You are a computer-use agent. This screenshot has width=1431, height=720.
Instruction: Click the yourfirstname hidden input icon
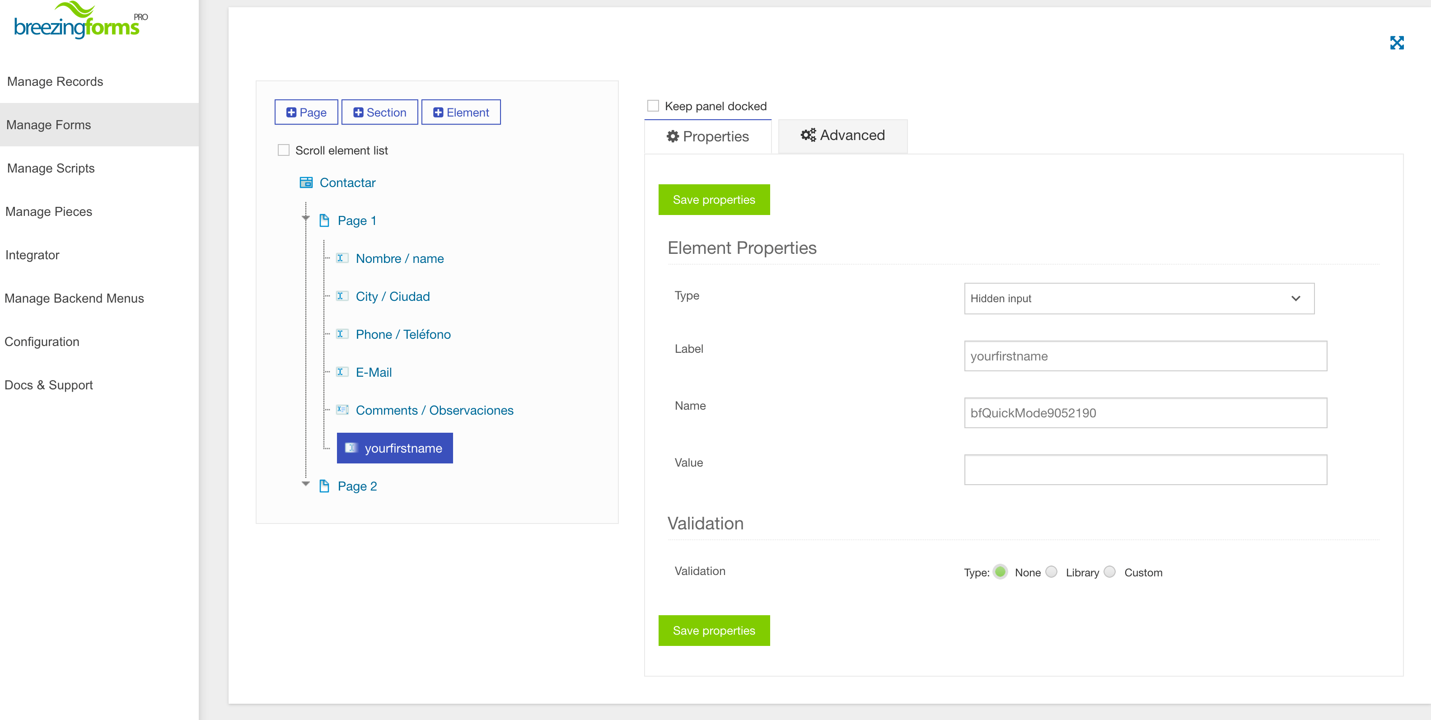pos(351,447)
